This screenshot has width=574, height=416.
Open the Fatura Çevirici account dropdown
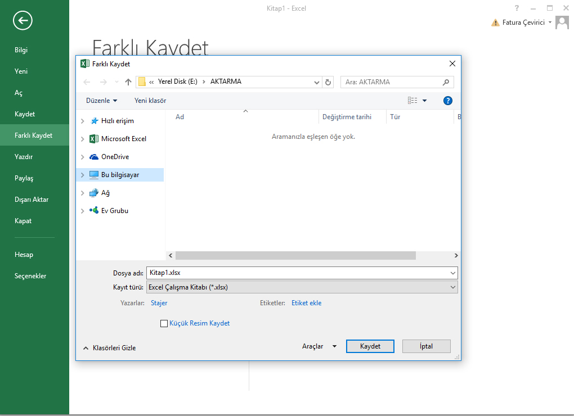pyautogui.click(x=550, y=22)
